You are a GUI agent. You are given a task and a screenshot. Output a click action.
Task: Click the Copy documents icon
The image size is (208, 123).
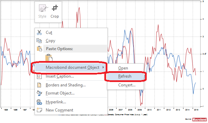pyautogui.click(x=39, y=41)
